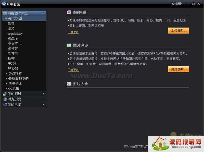
Task: Collapse the 美女热图 tree node
Action: click(x=6, y=19)
